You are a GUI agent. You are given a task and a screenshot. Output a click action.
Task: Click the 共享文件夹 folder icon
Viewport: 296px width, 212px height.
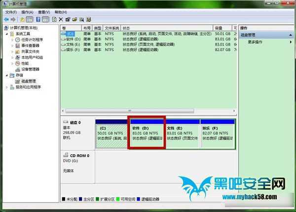coord(18,51)
